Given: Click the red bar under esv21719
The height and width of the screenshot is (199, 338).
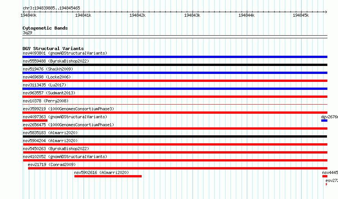Looking at the screenshot, I should tap(178, 168).
